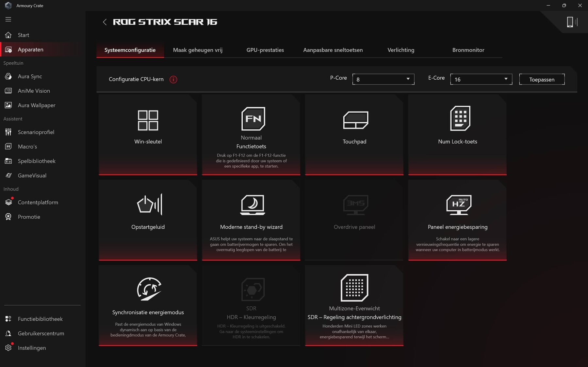Open the Bronmonitor tab
Image resolution: width=588 pixels, height=367 pixels.
tap(468, 50)
